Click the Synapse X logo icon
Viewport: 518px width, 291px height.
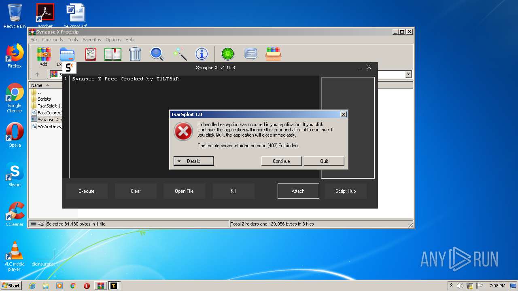point(69,67)
